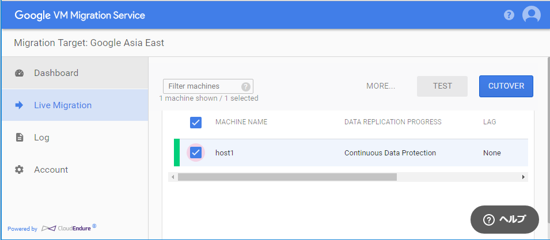Image resolution: width=550 pixels, height=240 pixels.
Task: Open the Log section
Action: point(75,138)
